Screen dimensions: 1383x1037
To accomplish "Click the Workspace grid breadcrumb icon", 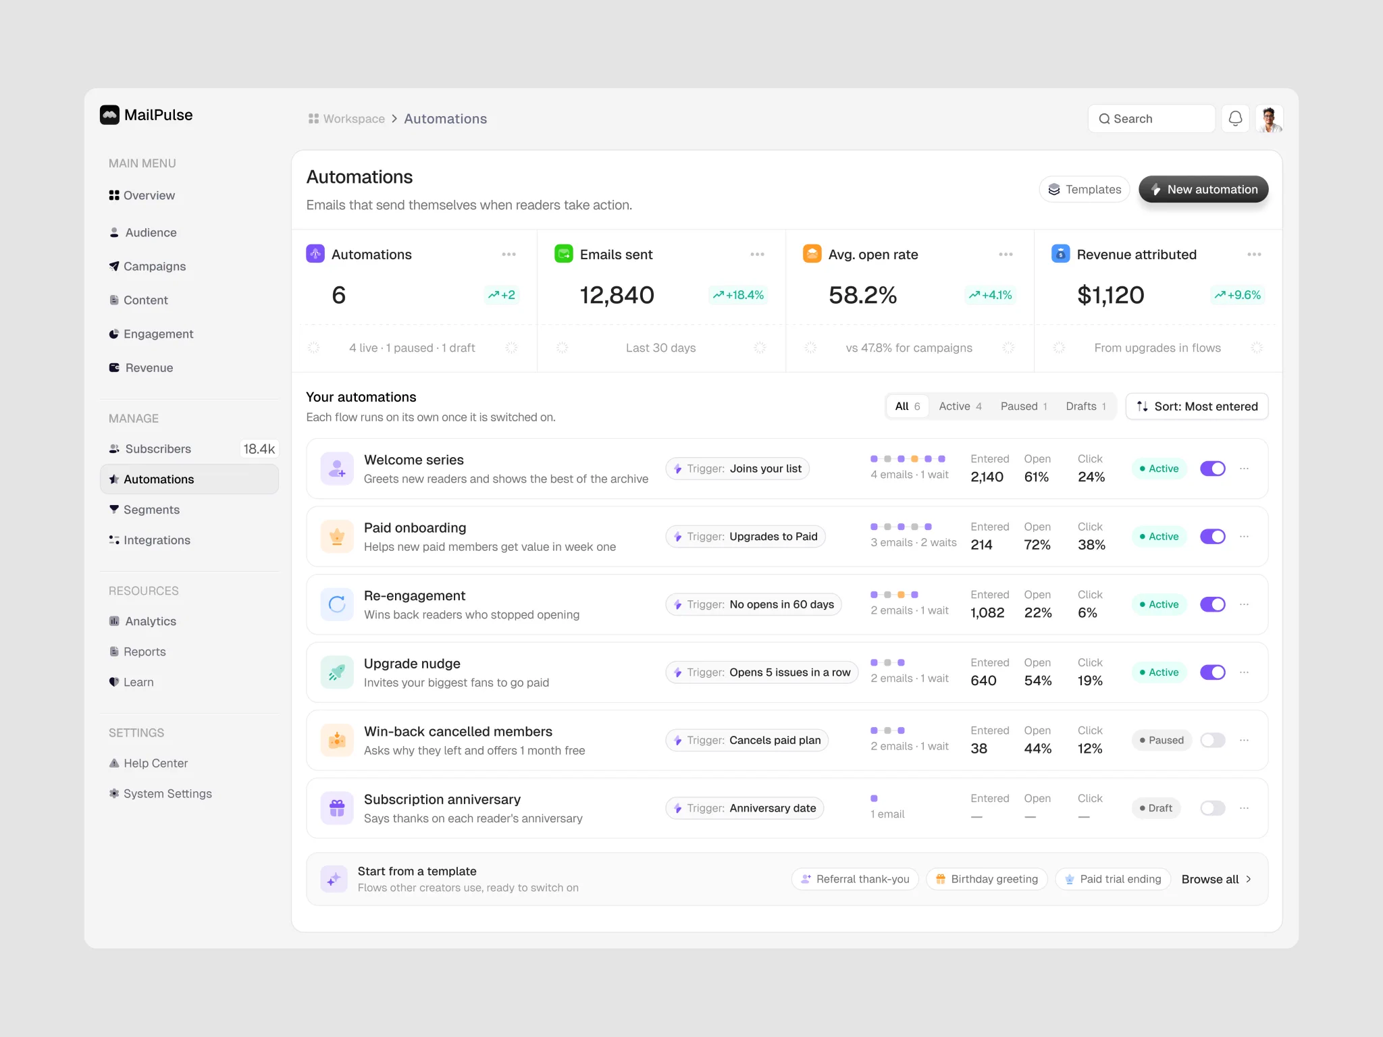I will point(313,119).
